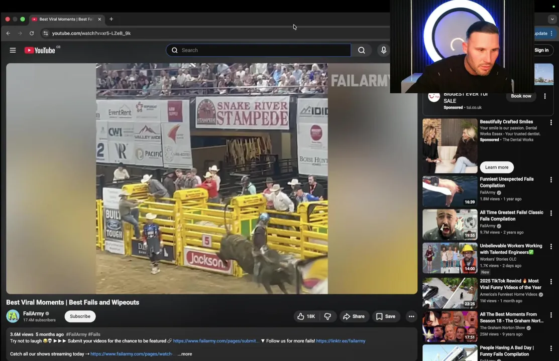Open Graham Norton Best Moments thumbnail

coord(450,326)
